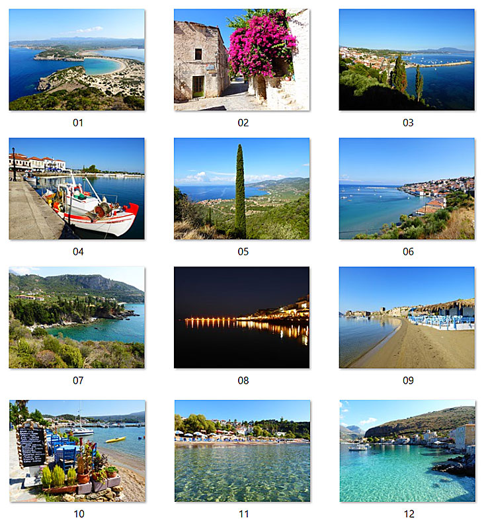Click the file name label 08
Screen dimensions: 486x529
click(x=243, y=381)
